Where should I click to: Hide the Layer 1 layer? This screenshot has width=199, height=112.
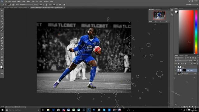coord(176,67)
